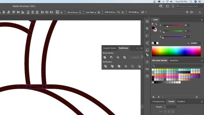
Task: Click the white swatch in Color panel
Action: point(157,43)
